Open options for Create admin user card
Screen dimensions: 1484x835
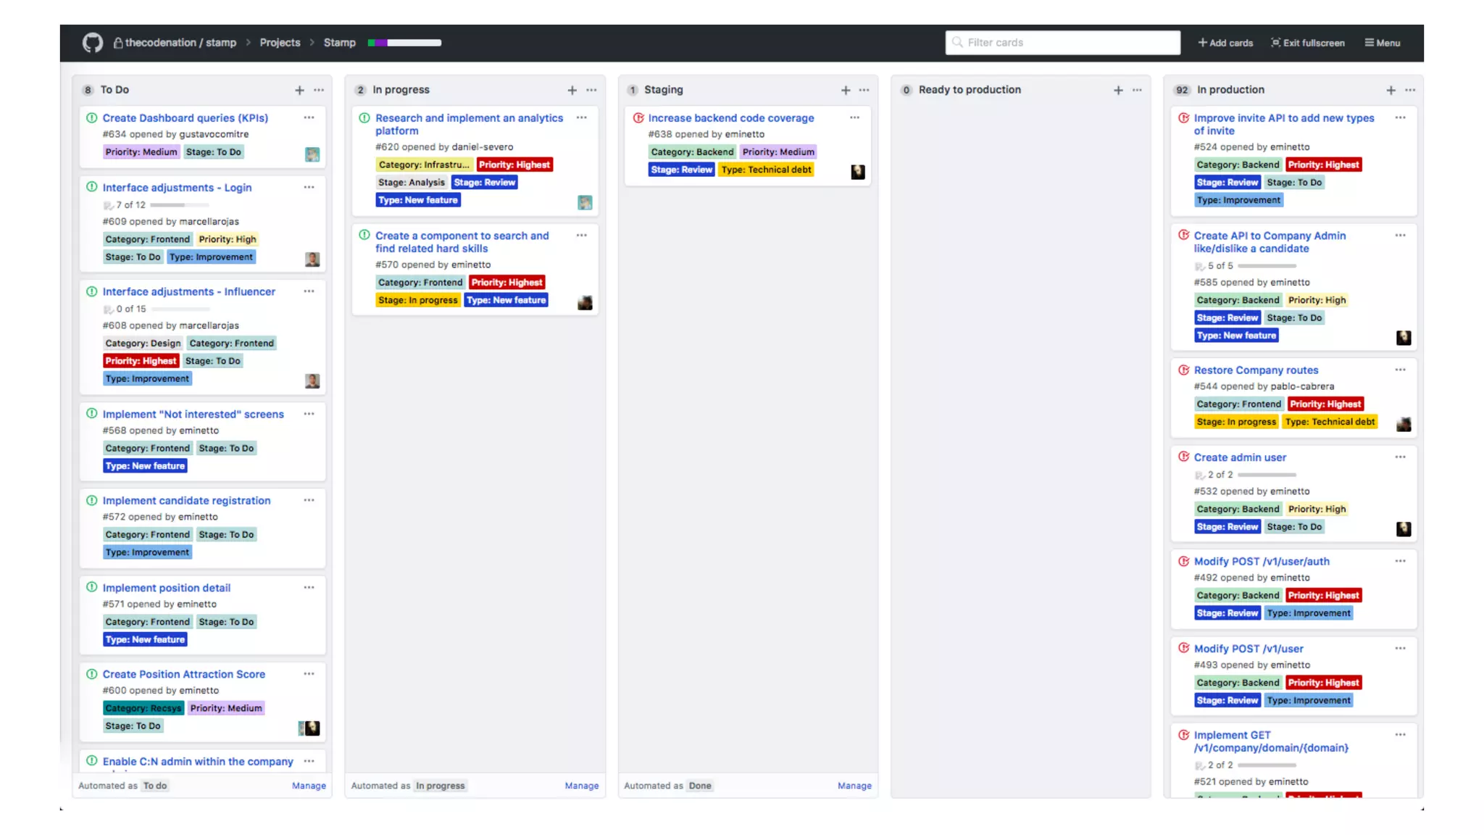tap(1400, 457)
